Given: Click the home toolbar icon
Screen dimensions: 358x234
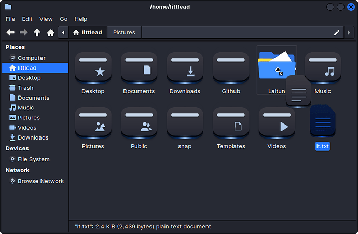Looking at the screenshot, I should click(50, 32).
